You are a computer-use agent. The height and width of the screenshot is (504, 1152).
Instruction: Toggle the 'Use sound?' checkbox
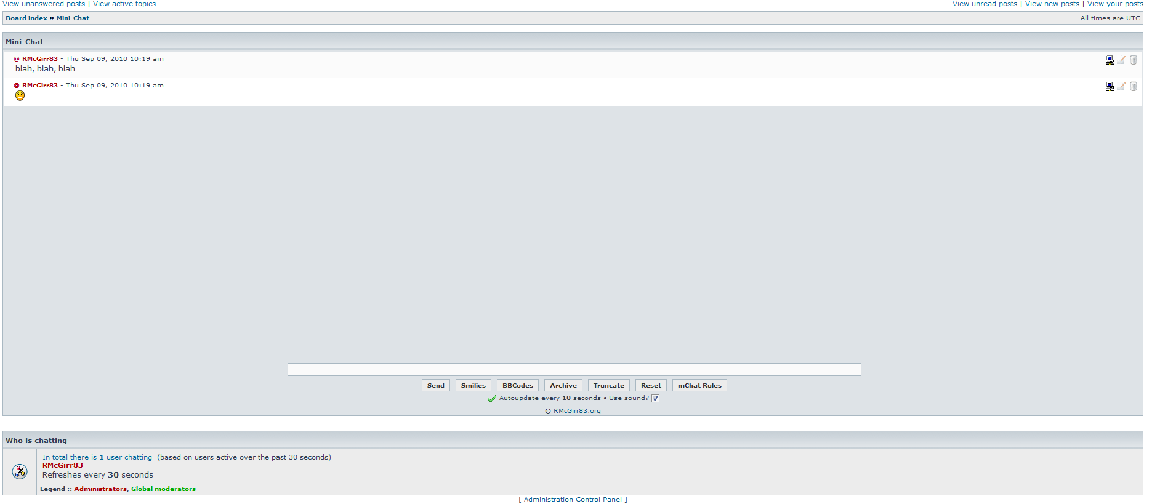coord(656,398)
